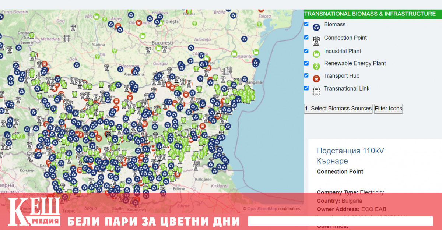Viewport: 442px width, 230px height.
Task: Toggle the Transport Hub checkbox
Action: click(306, 75)
